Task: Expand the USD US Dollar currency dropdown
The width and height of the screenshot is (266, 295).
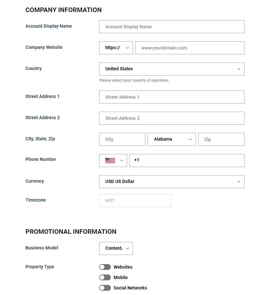Action: click(172, 182)
